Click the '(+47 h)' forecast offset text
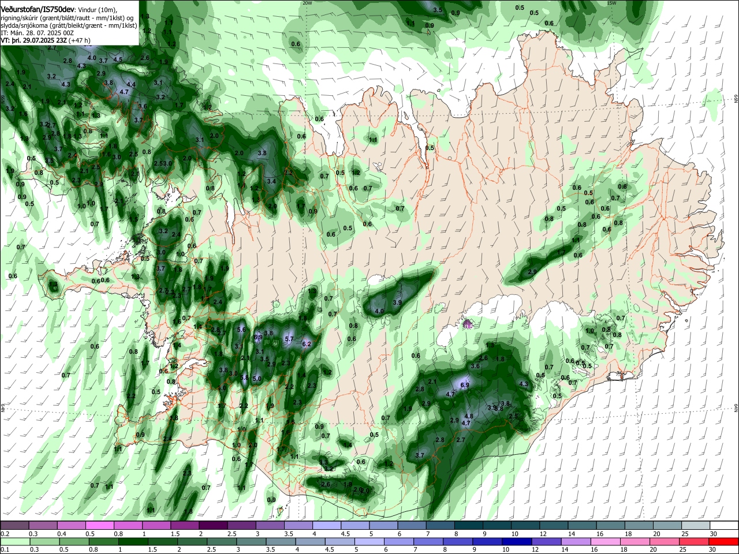The height and width of the screenshot is (554, 739). point(80,40)
